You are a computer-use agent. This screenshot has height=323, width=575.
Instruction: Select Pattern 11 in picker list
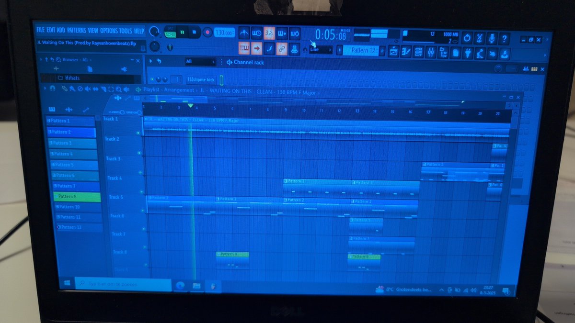tap(79, 217)
